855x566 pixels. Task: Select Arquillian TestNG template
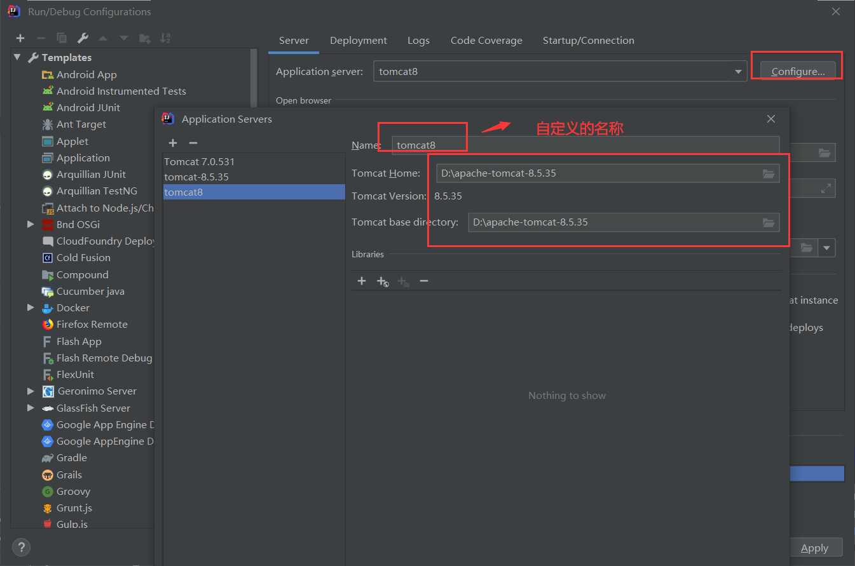pos(97,191)
